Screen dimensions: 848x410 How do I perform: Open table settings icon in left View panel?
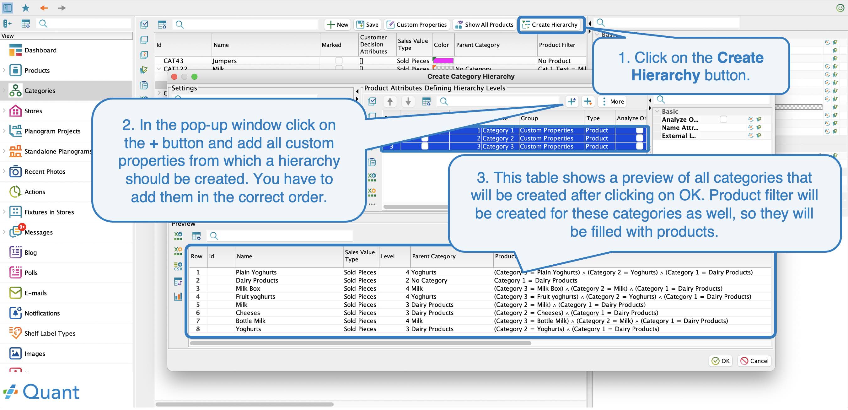click(x=25, y=24)
